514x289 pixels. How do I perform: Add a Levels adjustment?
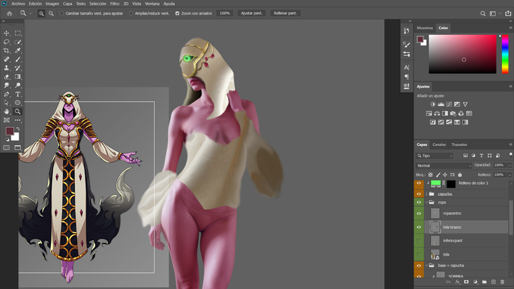pyautogui.click(x=441, y=104)
